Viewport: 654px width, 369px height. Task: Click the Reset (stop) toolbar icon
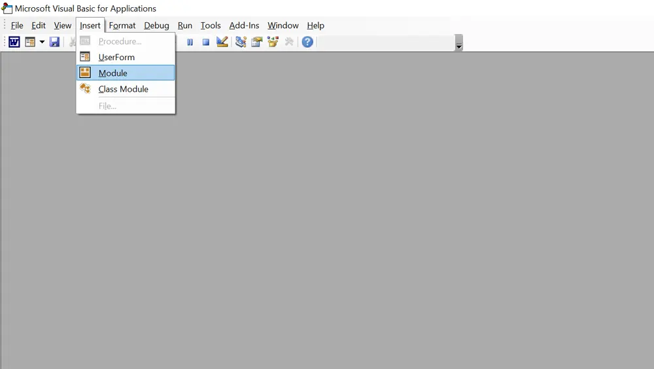click(205, 42)
